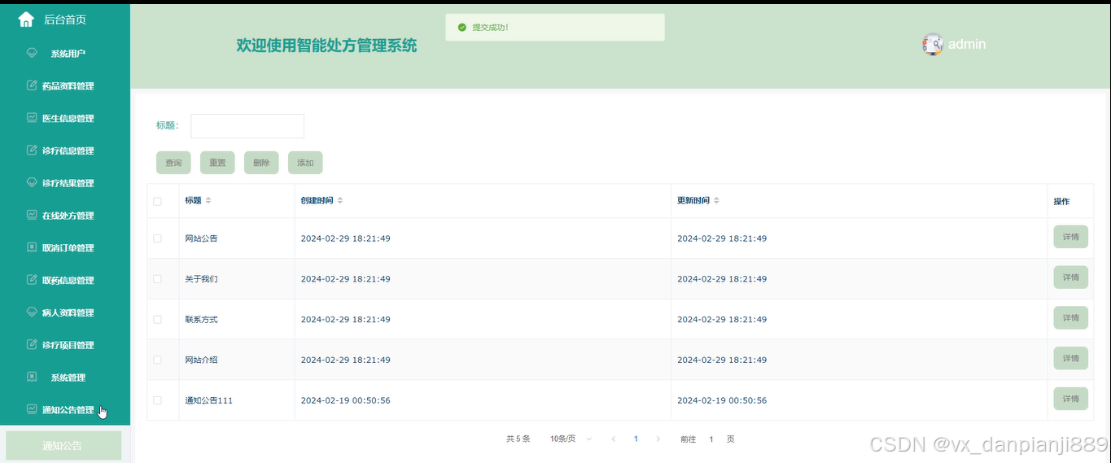
Task: Check the box for 通知公告111 row
Action: pos(158,400)
